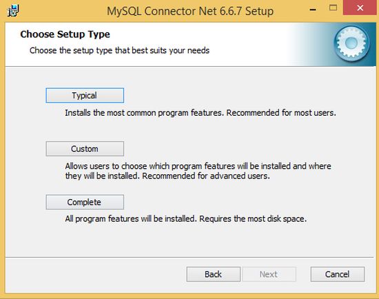The width and height of the screenshot is (379, 299).
Task: Close the setup window
Action: [x=360, y=8]
